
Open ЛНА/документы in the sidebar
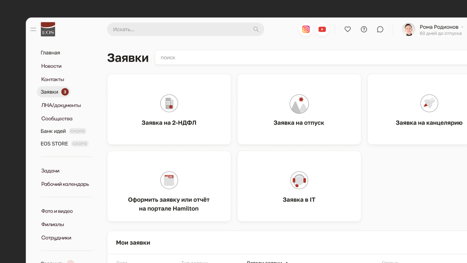click(61, 105)
